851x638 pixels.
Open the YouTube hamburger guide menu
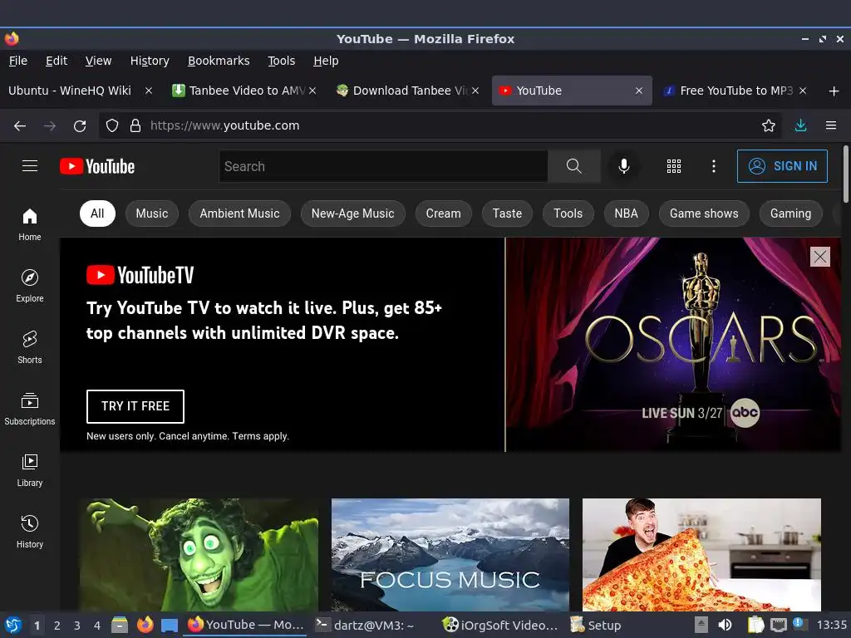click(x=30, y=166)
